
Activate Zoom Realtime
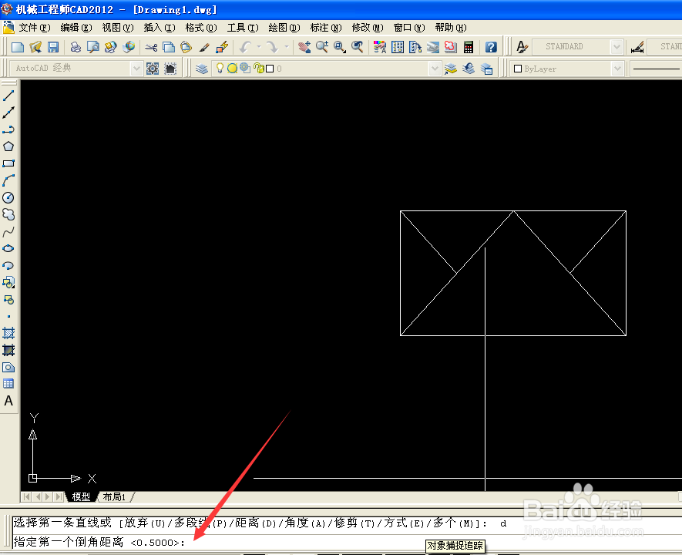click(x=322, y=47)
